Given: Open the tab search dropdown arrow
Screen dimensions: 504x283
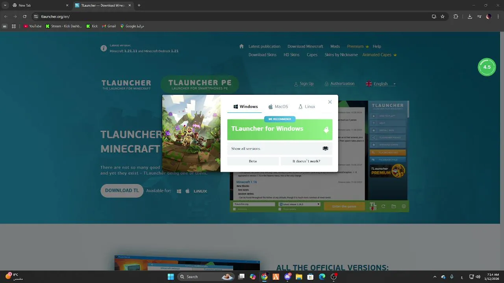Looking at the screenshot, I should click(5, 6).
